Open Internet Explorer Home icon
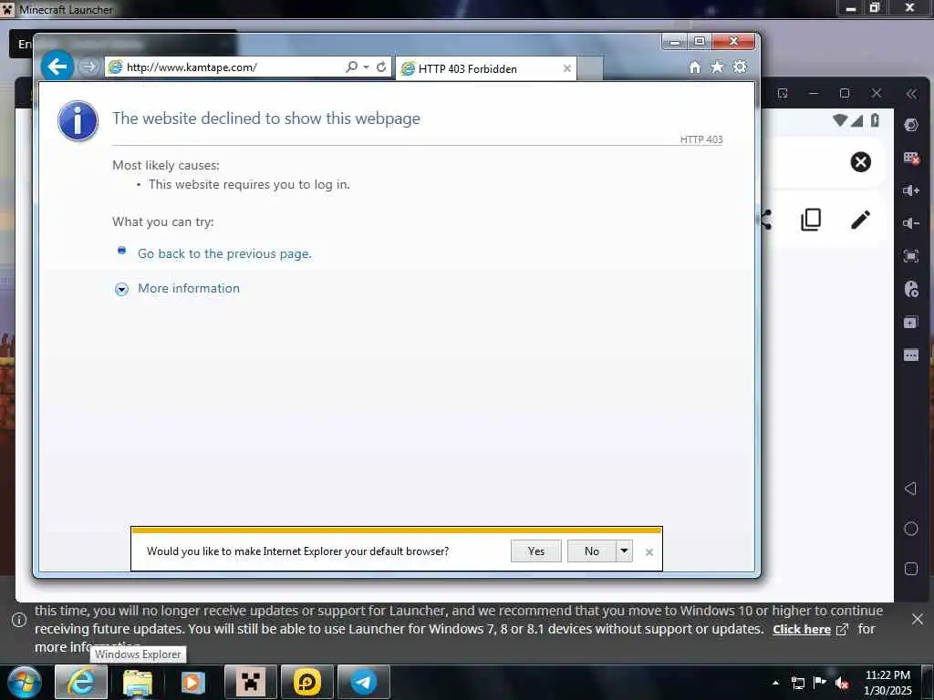The image size is (934, 700). pyautogui.click(x=694, y=67)
